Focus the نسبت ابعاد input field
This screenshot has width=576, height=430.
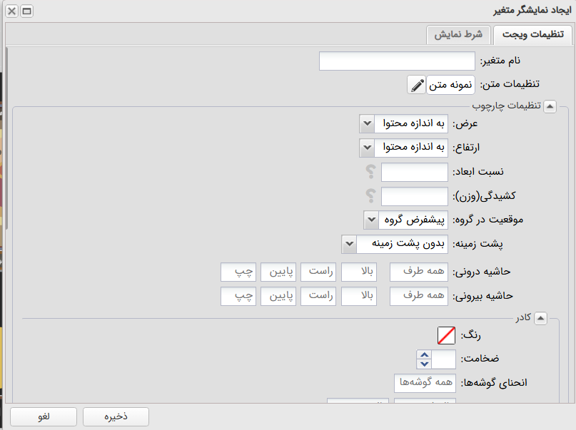coord(415,172)
